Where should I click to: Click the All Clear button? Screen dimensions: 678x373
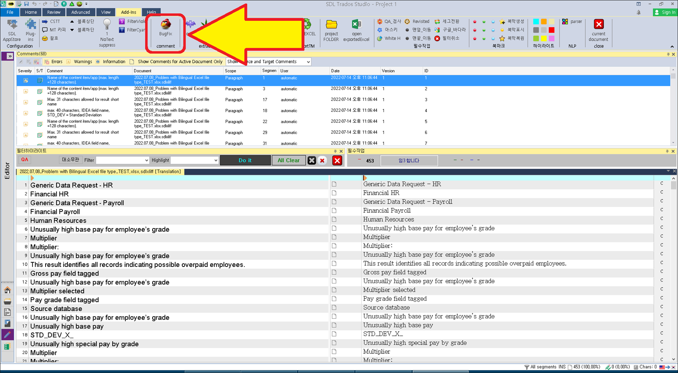pos(289,160)
